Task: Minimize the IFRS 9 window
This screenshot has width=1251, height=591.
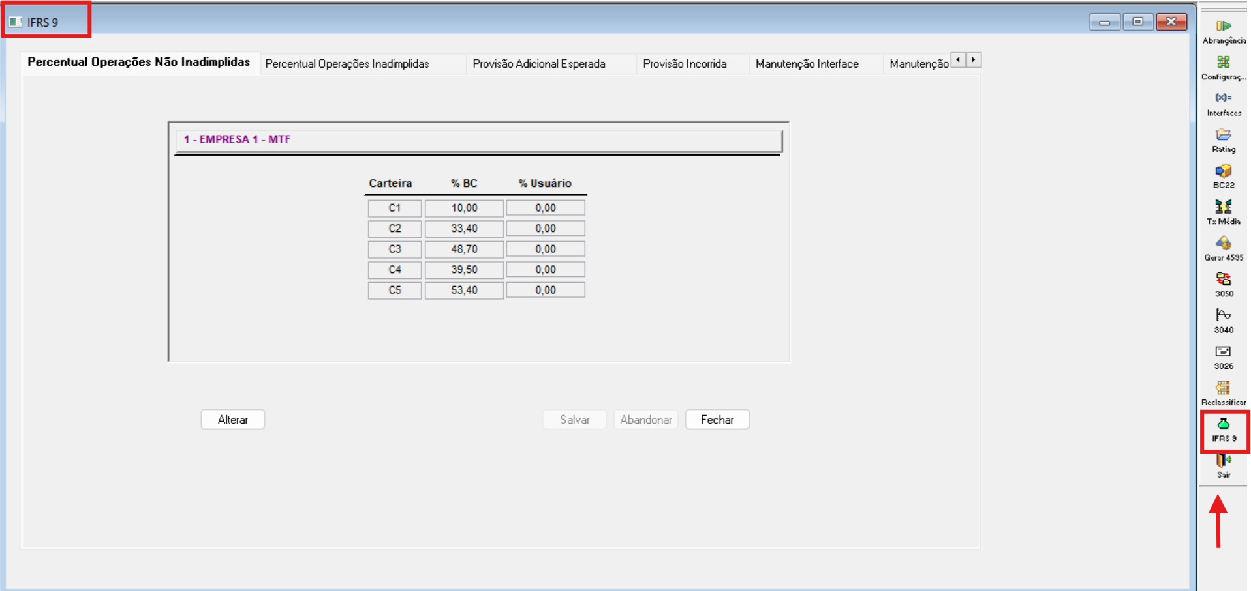Action: 1105,22
